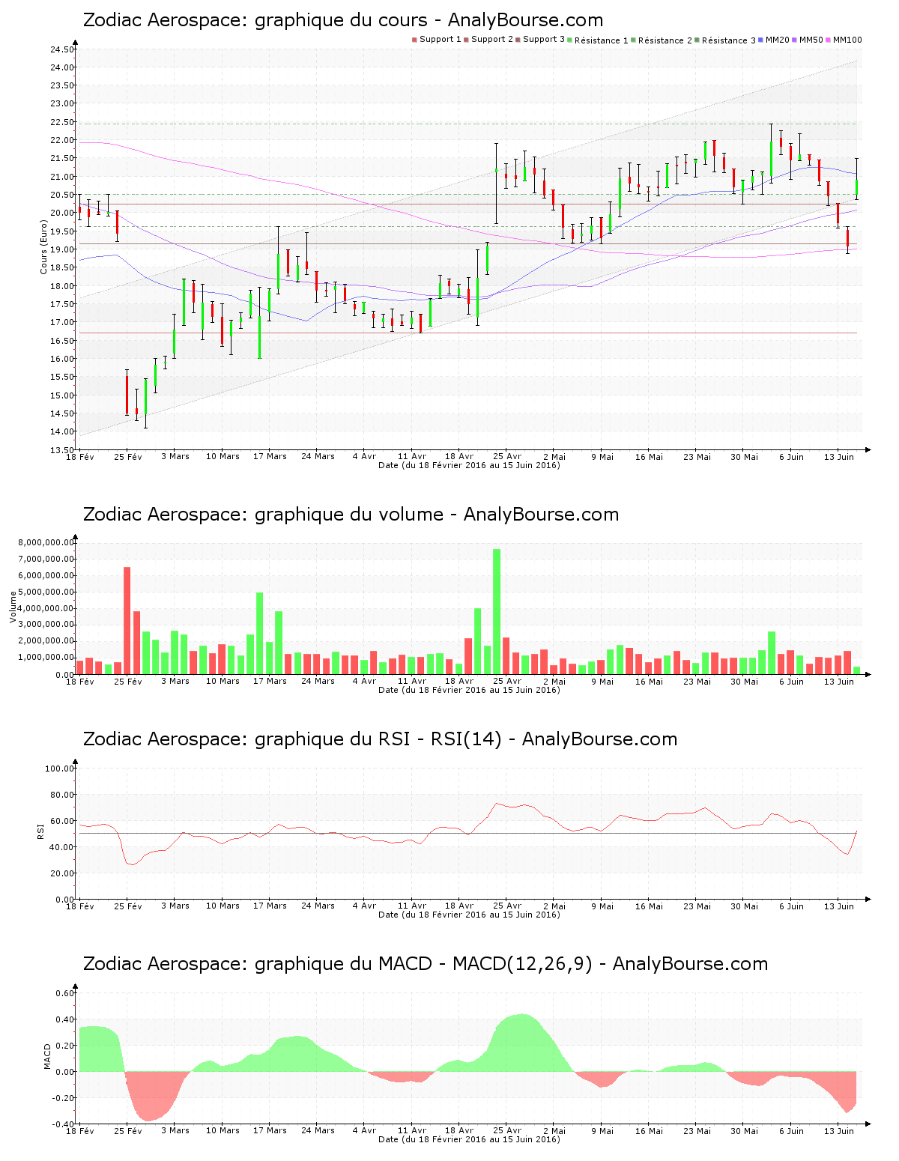Click the 'RSI' vertical axis label
Image resolution: width=899 pixels, height=1161 pixels.
(40, 831)
